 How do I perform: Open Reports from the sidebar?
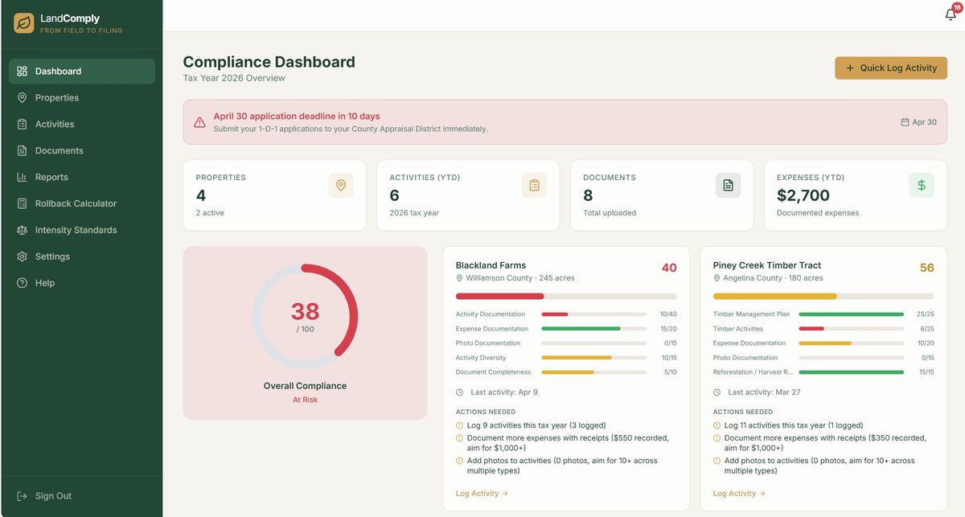pos(82,177)
